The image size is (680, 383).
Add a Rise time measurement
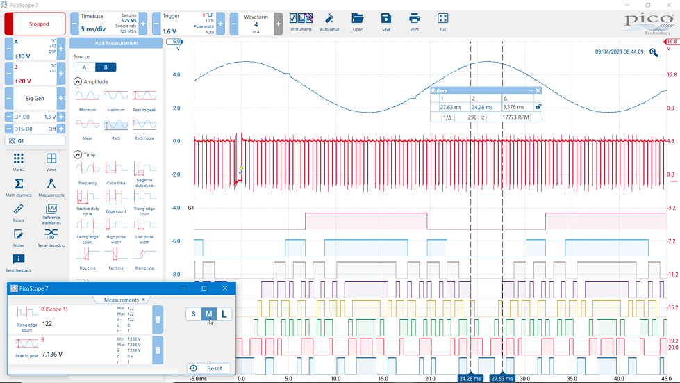click(x=88, y=259)
